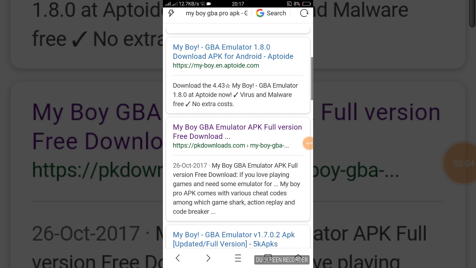The image size is (476, 268).
Task: Tap the battery indicator in status bar
Action: (306, 4)
